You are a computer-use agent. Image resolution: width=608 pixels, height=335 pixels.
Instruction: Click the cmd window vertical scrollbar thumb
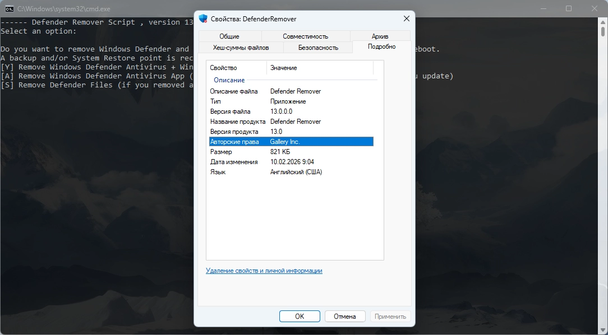[x=603, y=31]
